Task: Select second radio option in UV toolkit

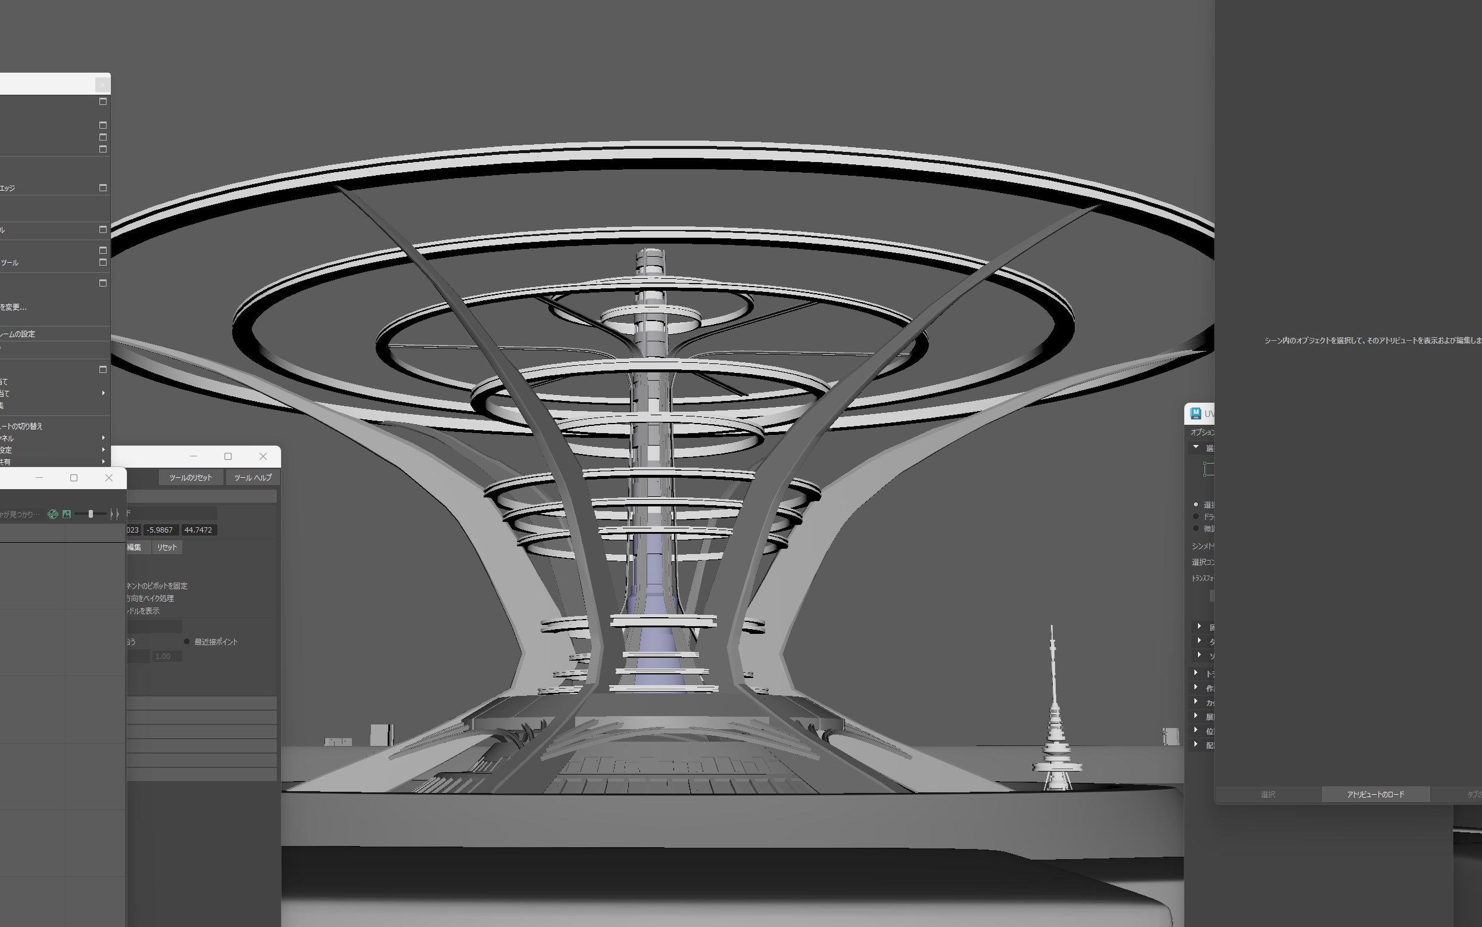Action: (1195, 517)
